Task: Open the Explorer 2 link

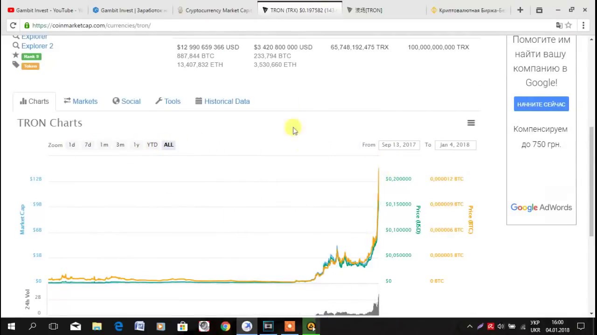Action: [x=37, y=46]
